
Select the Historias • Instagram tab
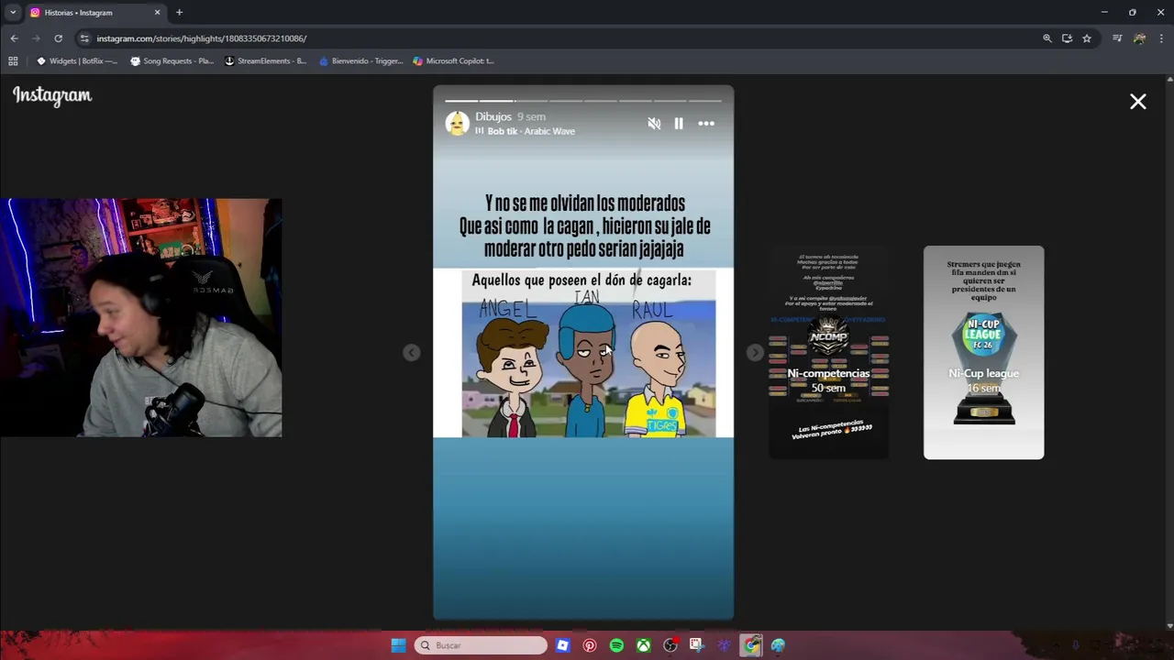[94, 13]
